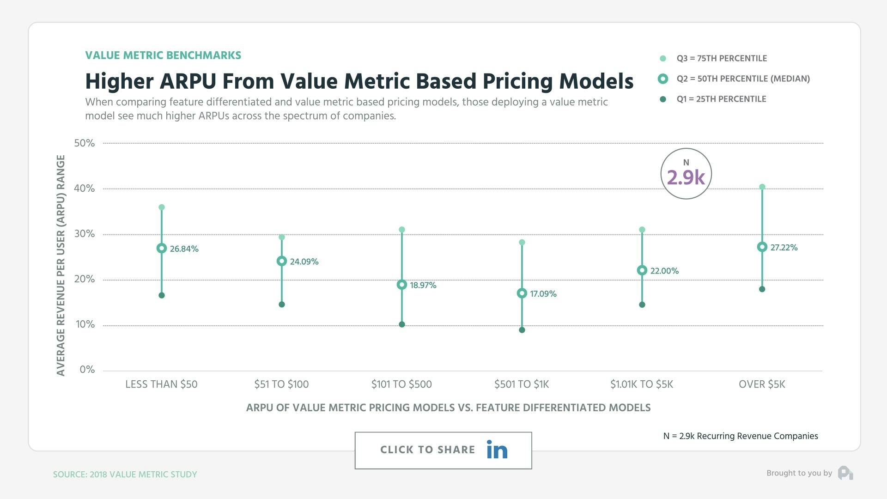The image size is (887, 499).
Task: Click the Q3 75th percentile legend marker
Action: 664,58
